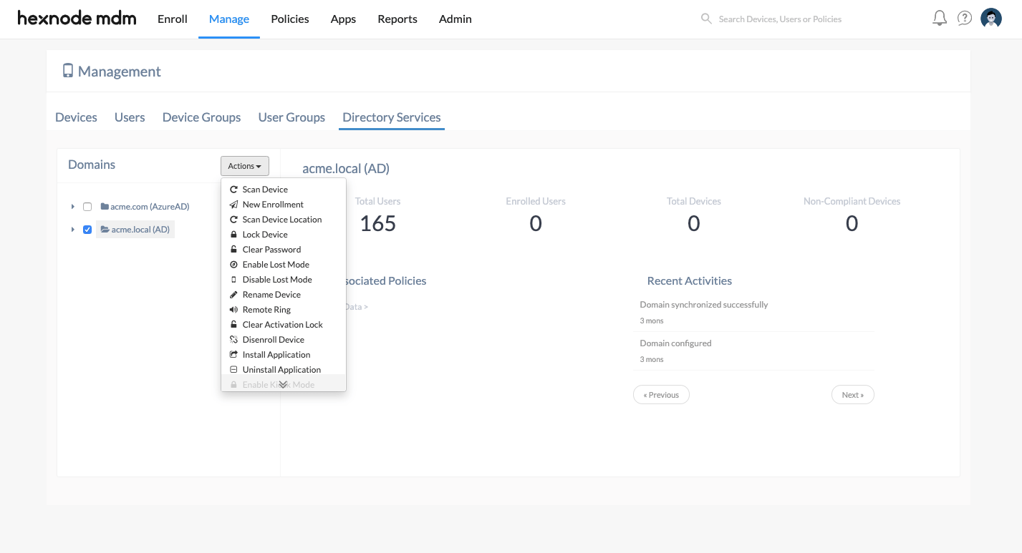Click the Rename Device pencil icon
Viewport: 1022px width, 553px height.
coord(233,295)
